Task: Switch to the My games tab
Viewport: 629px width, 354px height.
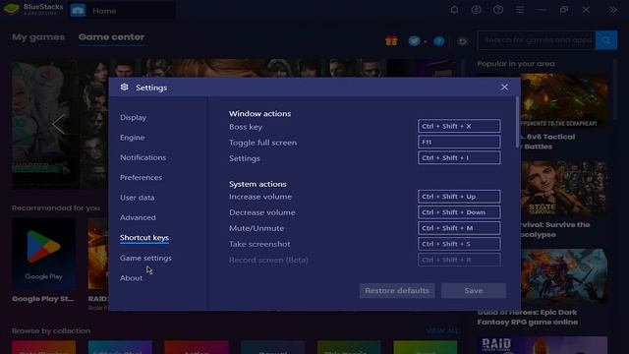Action: (x=38, y=37)
